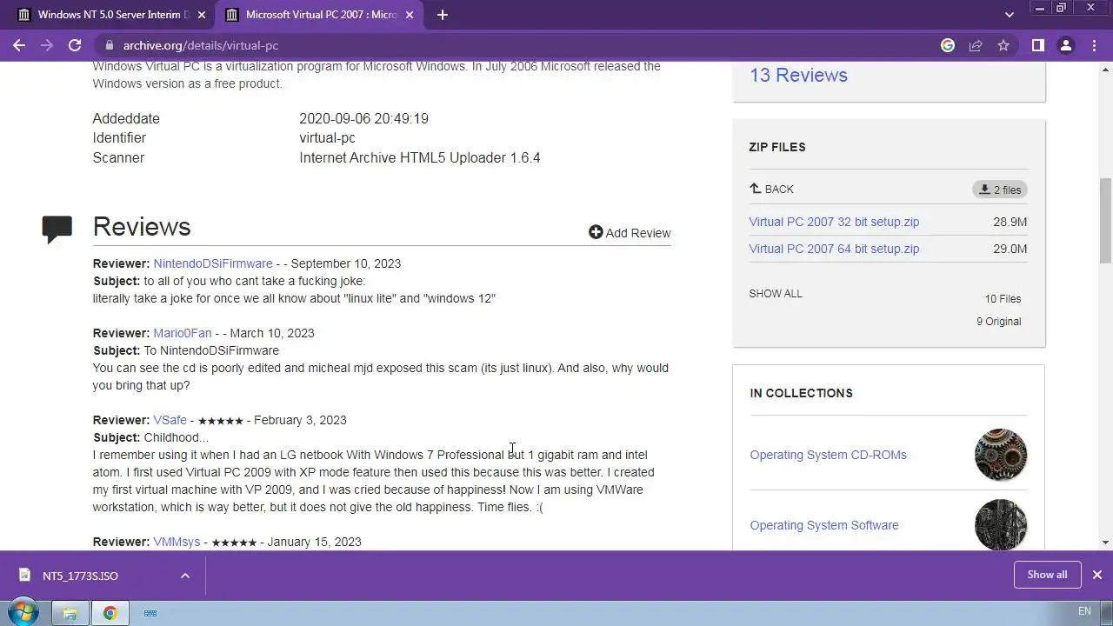Click the on-screen keyboard taskbar icon
The image size is (1113, 626).
coord(150,613)
